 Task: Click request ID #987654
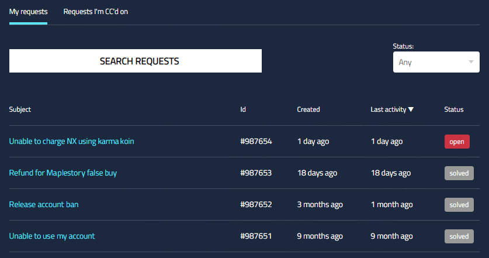(256, 141)
